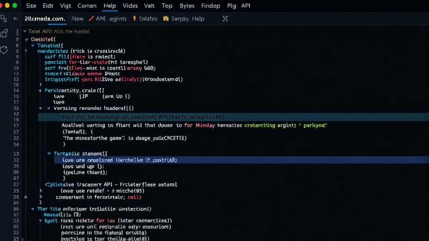
Task: Click the green 'crestertting arginty' text
Action: pos(270,126)
